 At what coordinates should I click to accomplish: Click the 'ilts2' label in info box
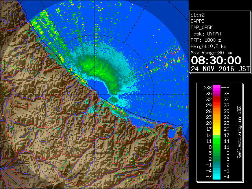(x=198, y=15)
